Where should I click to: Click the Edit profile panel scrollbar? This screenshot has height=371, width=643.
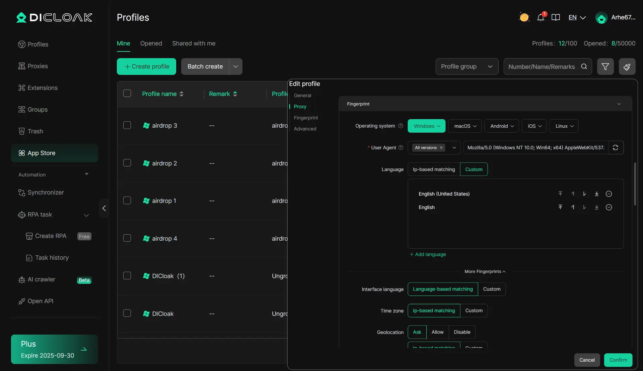coord(635,184)
